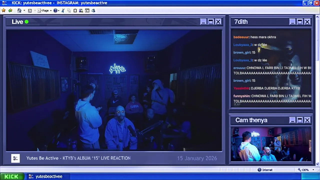
Task: Click the main Live video stream
Action: pyautogui.click(x=114, y=90)
